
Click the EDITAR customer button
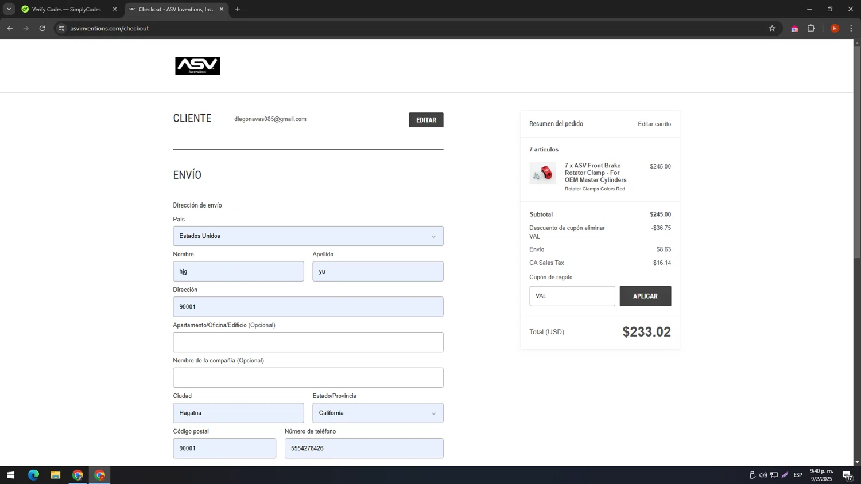click(426, 120)
